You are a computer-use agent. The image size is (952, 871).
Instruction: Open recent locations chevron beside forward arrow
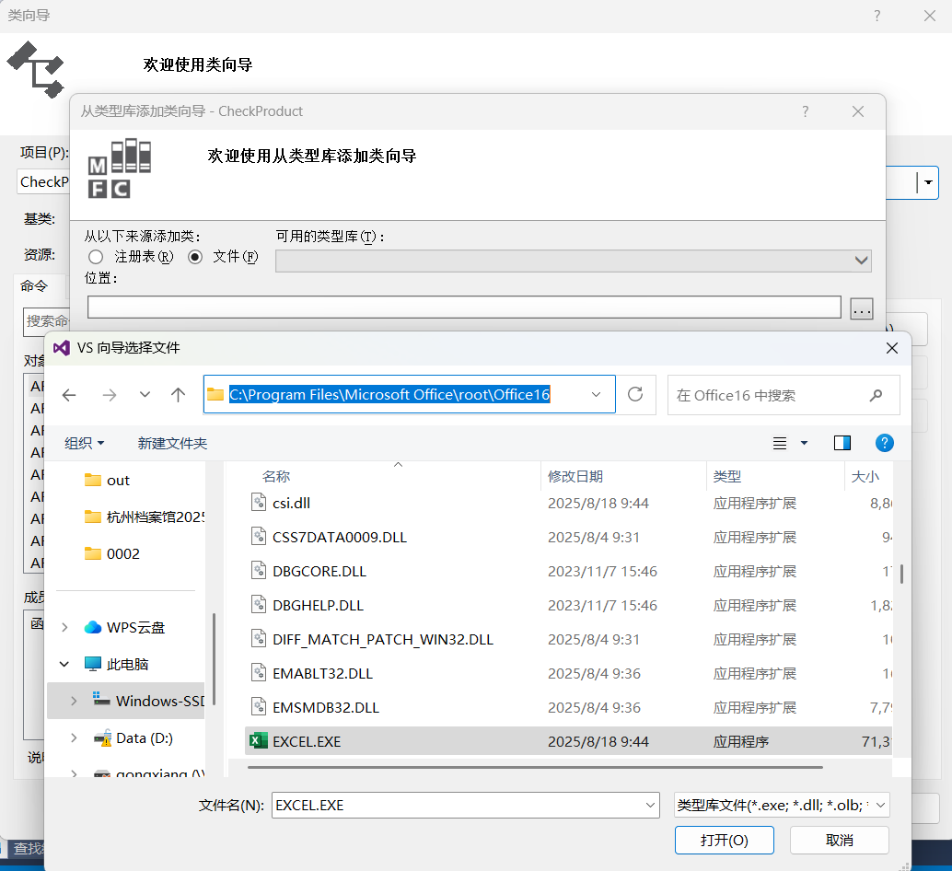click(x=145, y=395)
